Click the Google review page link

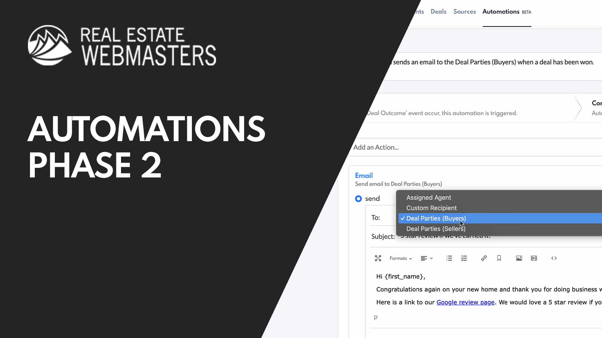point(465,302)
